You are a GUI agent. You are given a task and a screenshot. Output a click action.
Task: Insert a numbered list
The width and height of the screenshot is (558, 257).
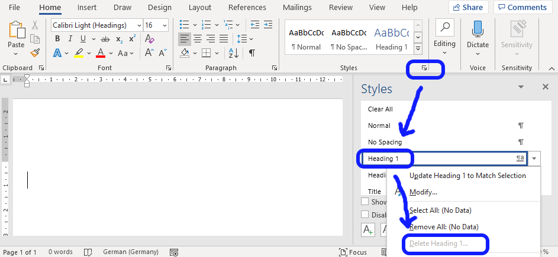tap(206, 25)
